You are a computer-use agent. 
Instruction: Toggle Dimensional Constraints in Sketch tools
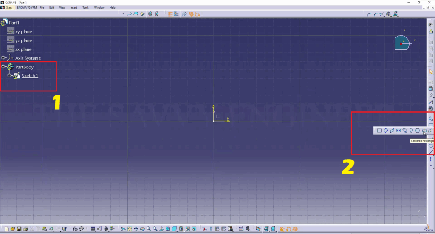[198, 14]
